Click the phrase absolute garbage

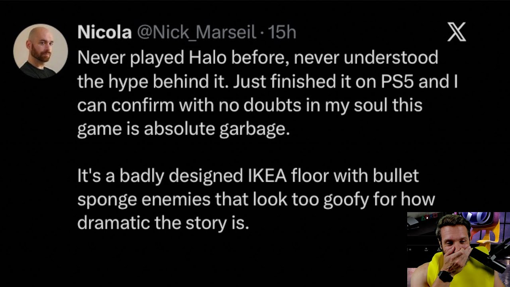click(x=217, y=129)
